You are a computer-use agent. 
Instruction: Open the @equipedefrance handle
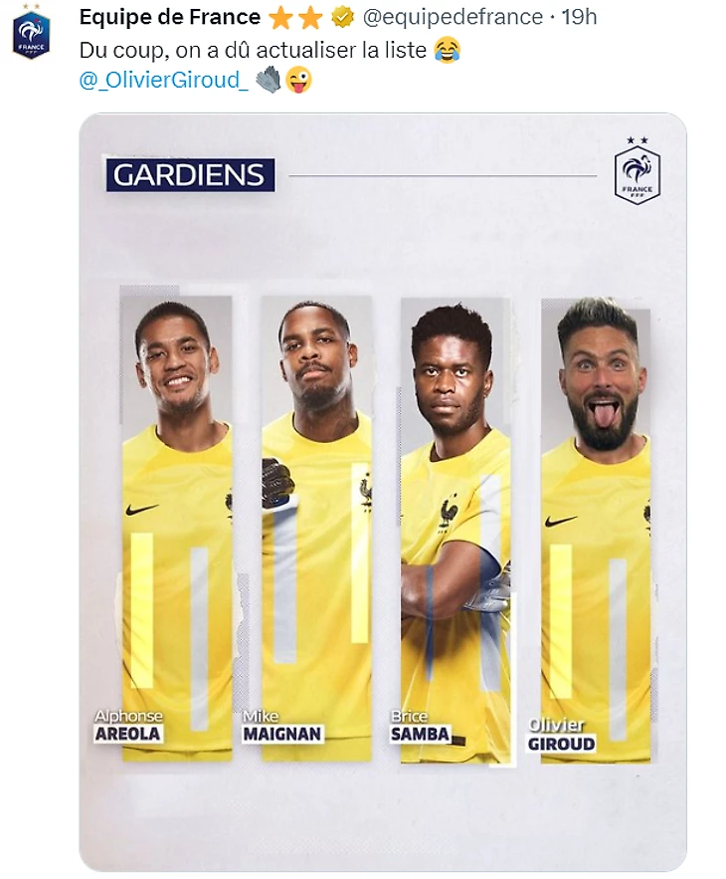coord(453,17)
